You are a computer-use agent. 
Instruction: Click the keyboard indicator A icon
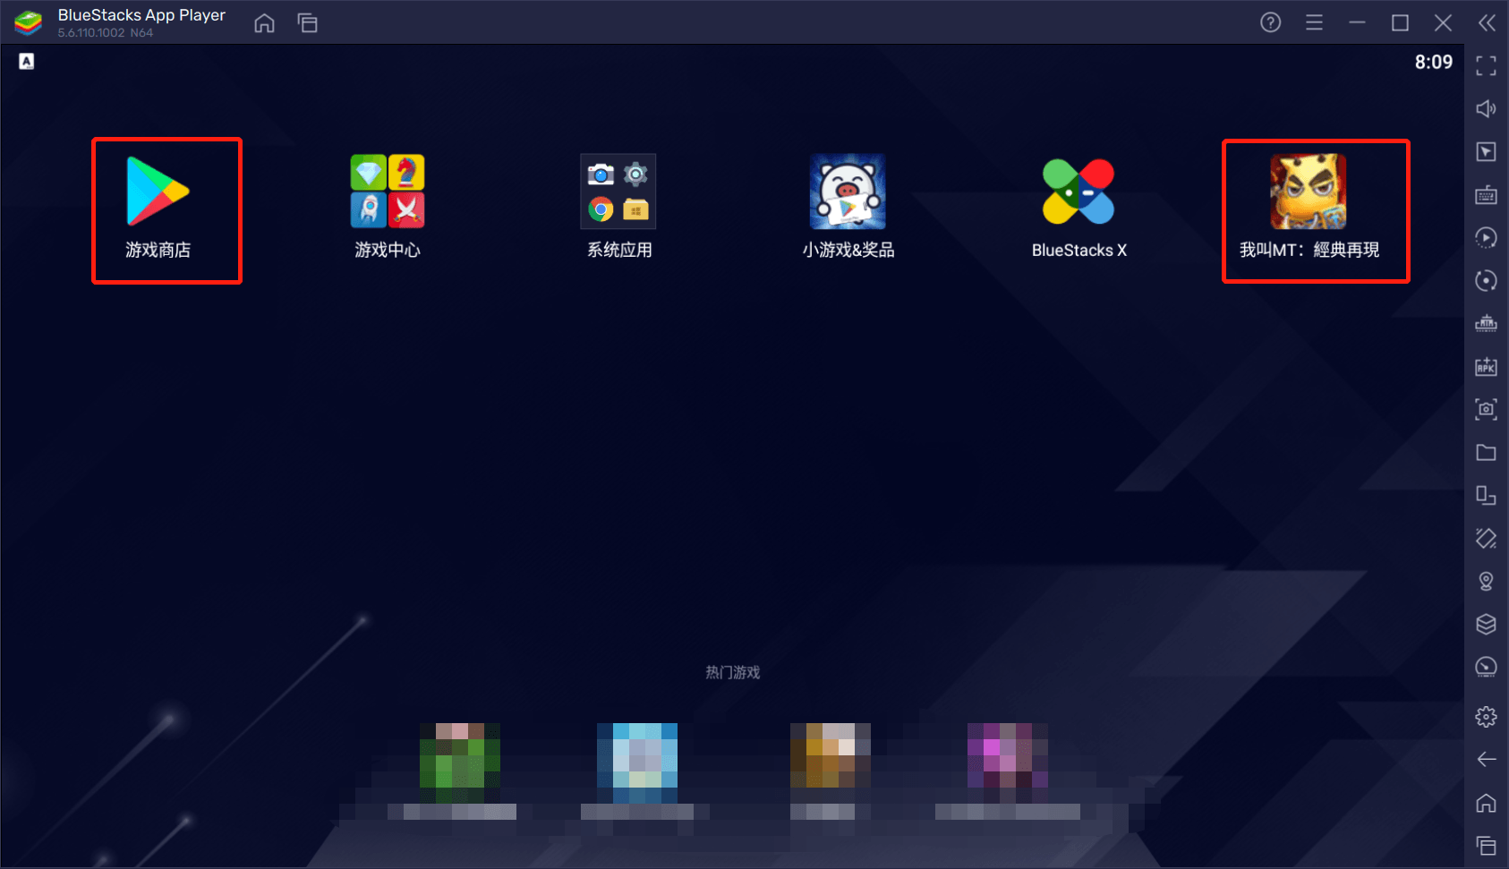tap(27, 61)
